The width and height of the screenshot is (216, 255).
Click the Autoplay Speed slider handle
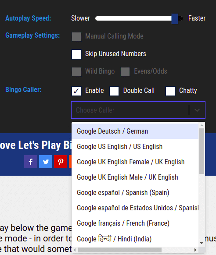point(175,19)
